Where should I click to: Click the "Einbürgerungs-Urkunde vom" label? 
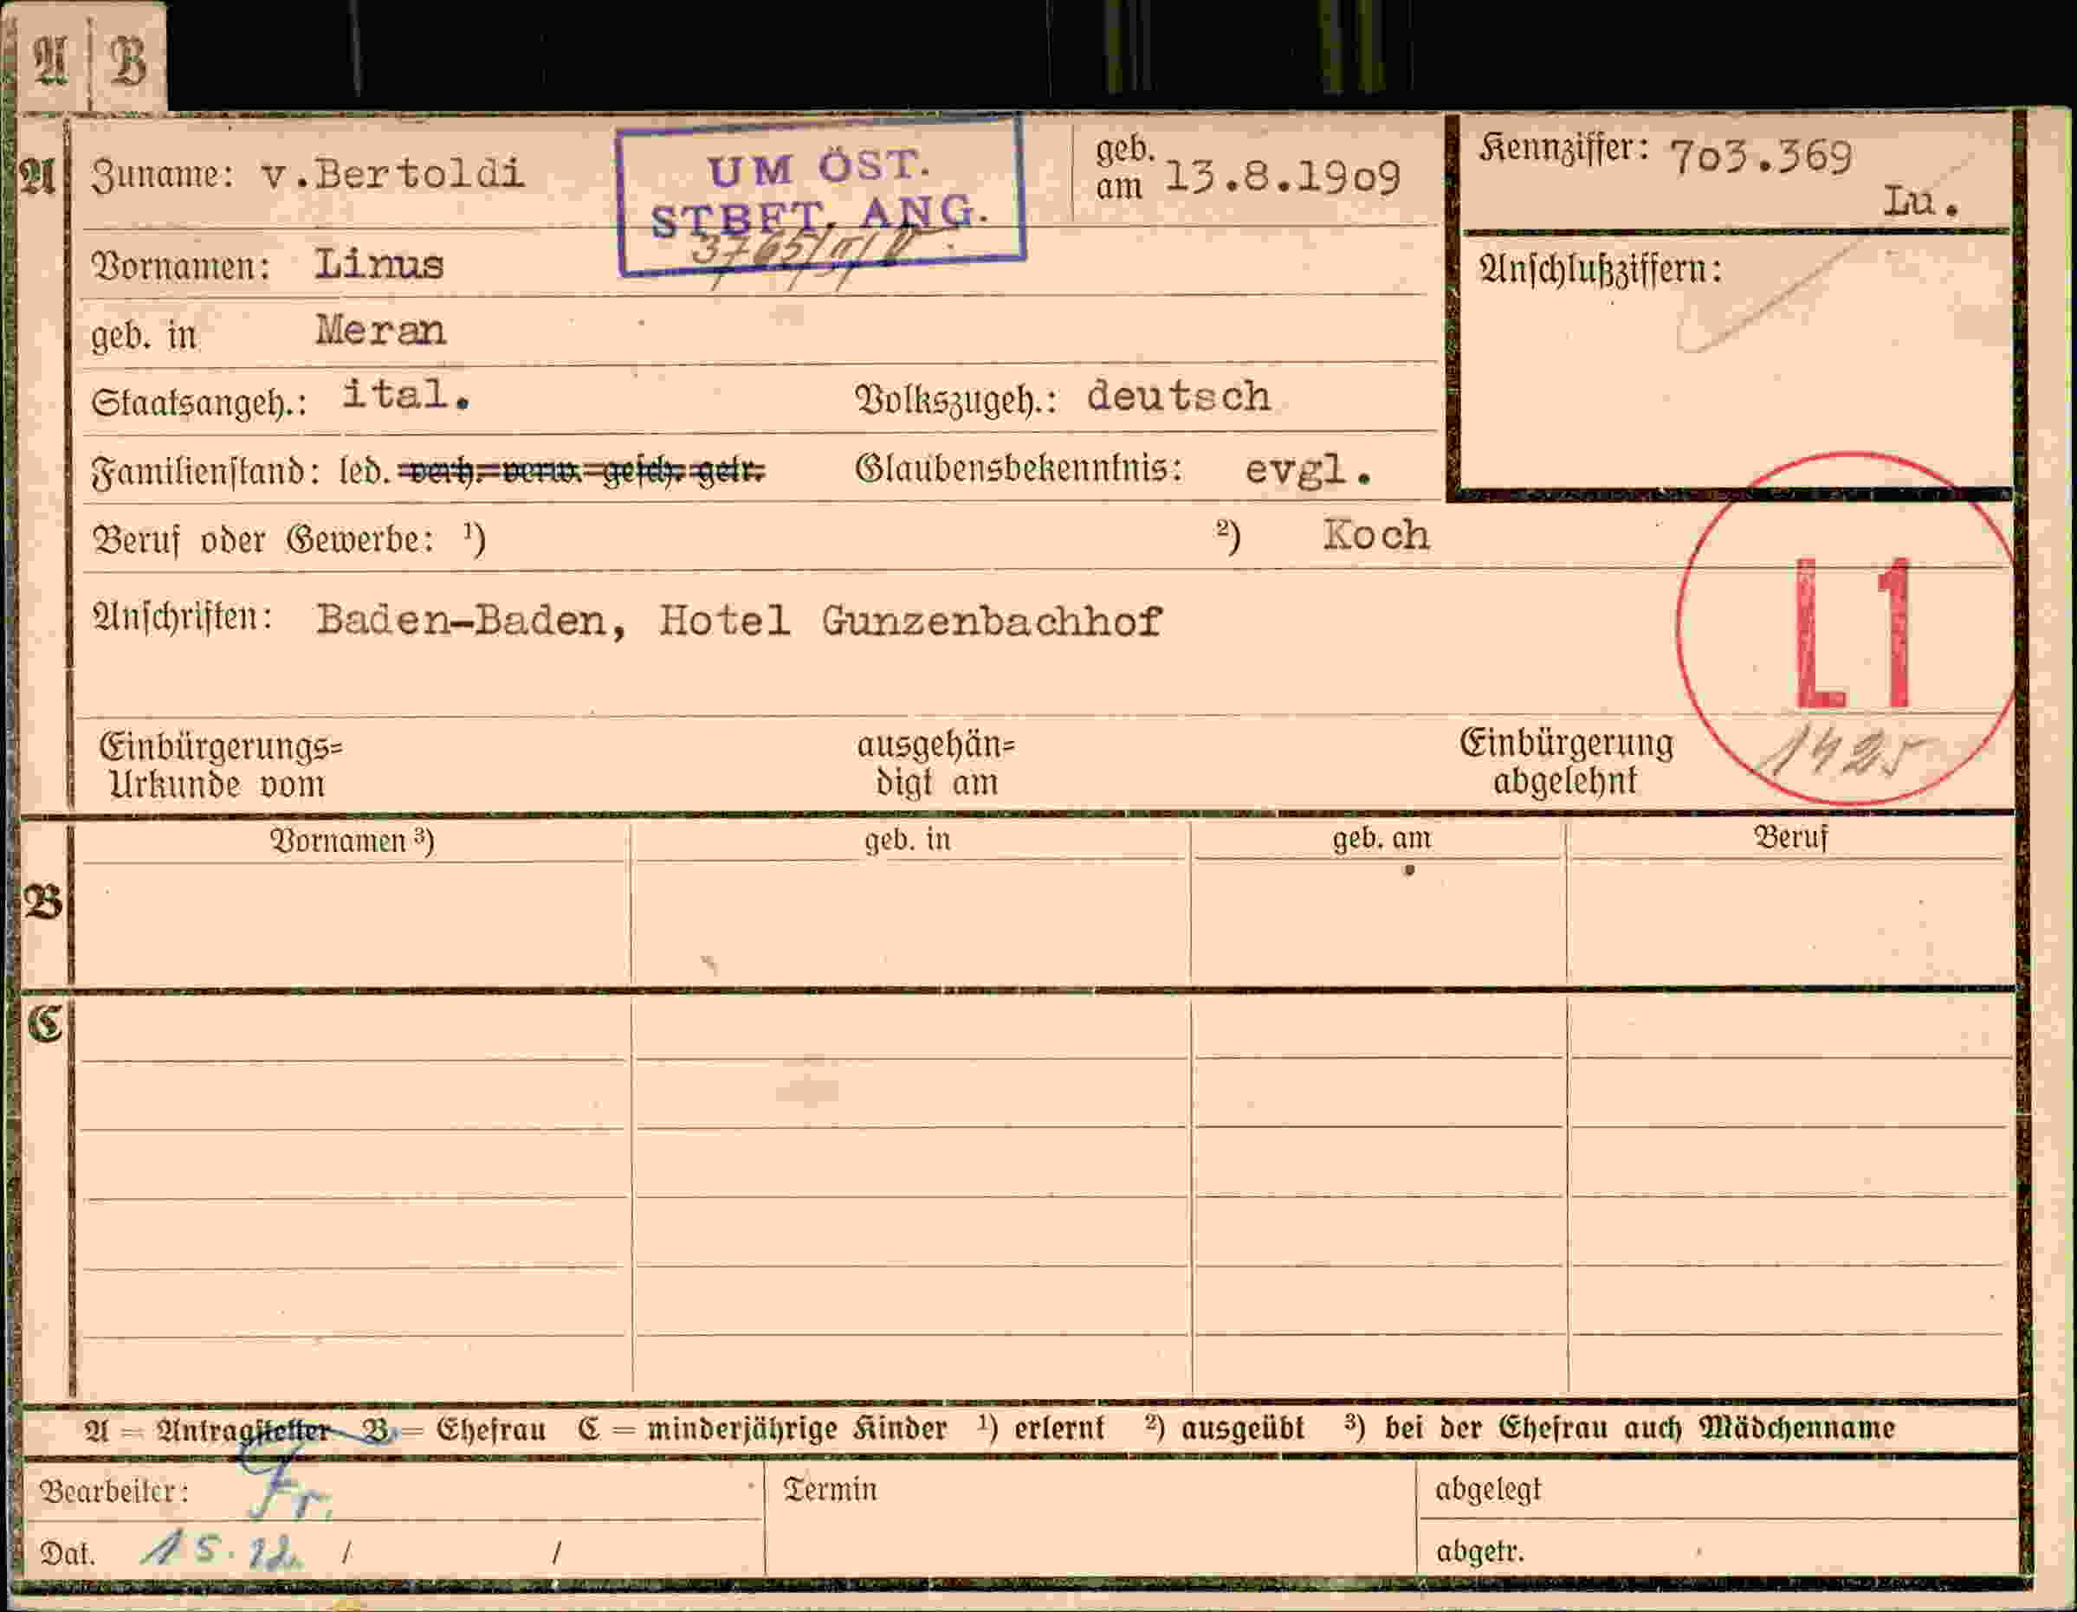220,765
